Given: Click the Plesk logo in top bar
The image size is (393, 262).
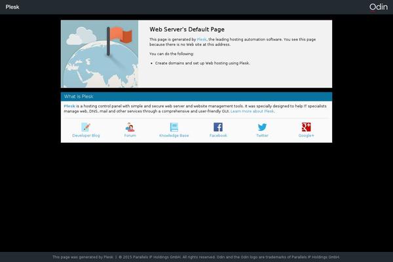Looking at the screenshot, I should tap(12, 7).
